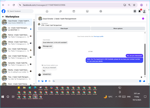150x108 pixels.
Task: Click the 9094897823 phone number message
Action: (47, 74)
